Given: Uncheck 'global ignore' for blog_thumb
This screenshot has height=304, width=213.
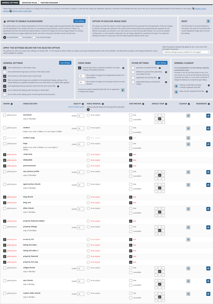Looking at the screenshot, I should 5,197.
